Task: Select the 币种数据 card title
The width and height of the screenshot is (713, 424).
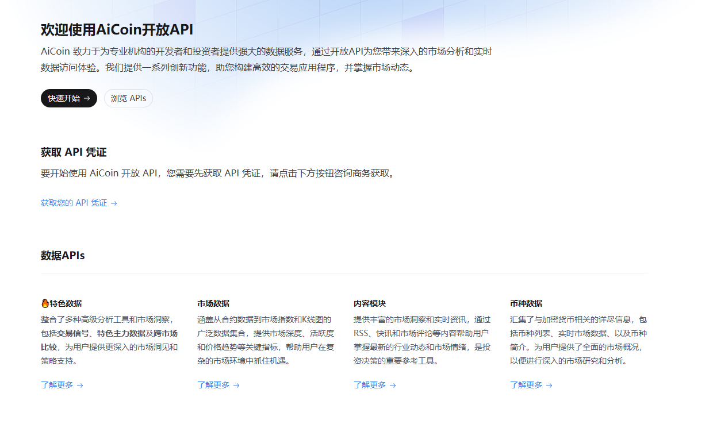Action: coord(526,303)
